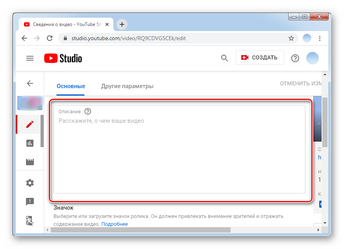Click the help icon next to Описание

pyautogui.click(x=88, y=112)
